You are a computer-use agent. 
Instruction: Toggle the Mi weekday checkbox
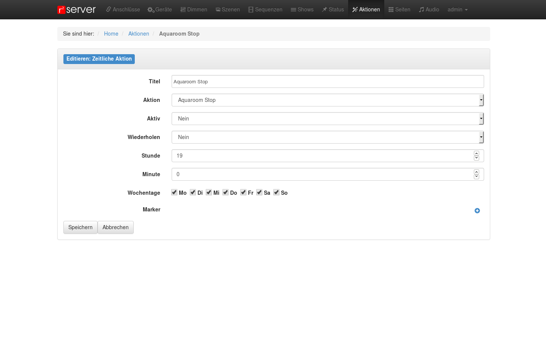coord(209,192)
